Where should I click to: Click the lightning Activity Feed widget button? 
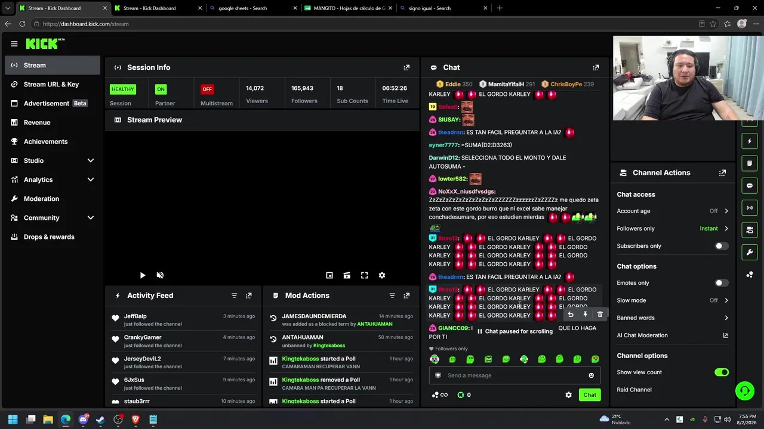pyautogui.click(x=750, y=141)
